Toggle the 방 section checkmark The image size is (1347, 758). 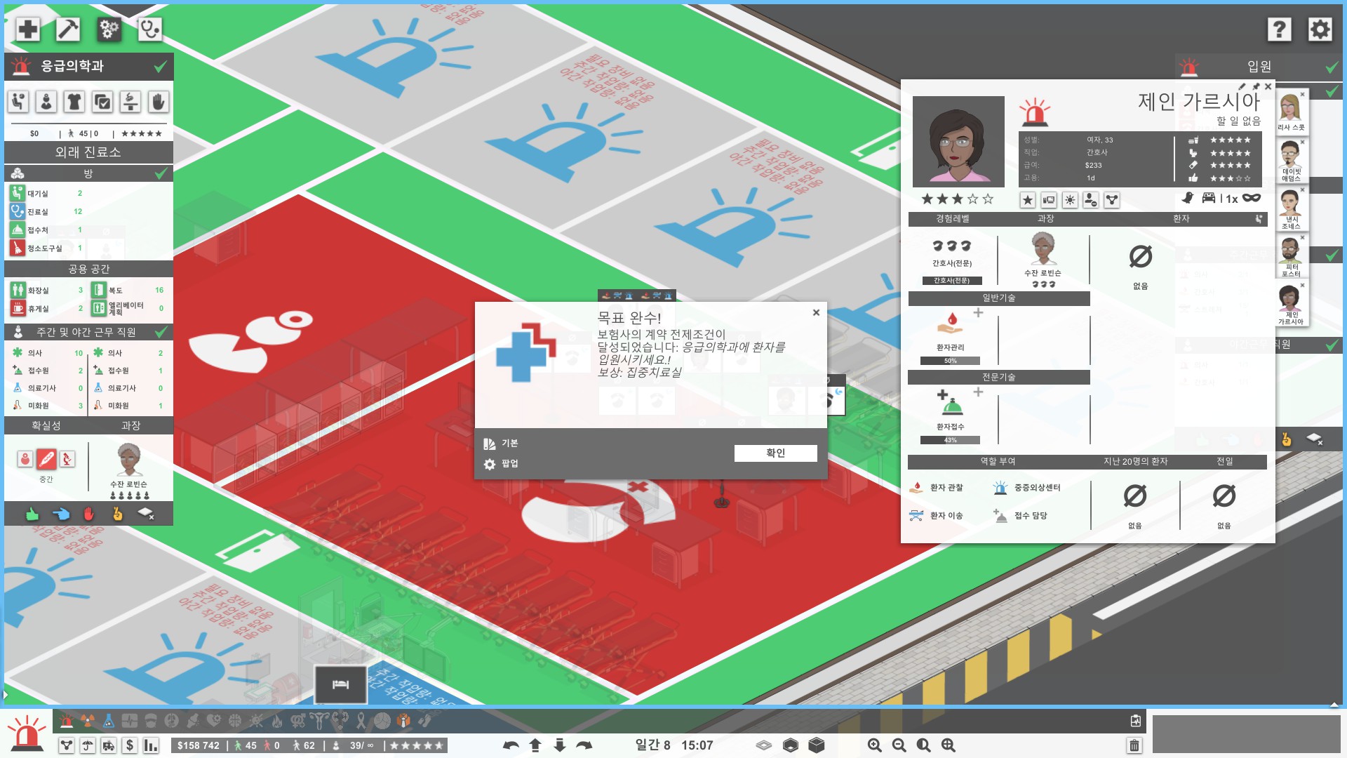coord(161,173)
